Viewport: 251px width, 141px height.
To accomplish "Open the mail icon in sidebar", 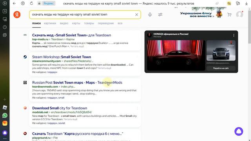I will (5, 123).
